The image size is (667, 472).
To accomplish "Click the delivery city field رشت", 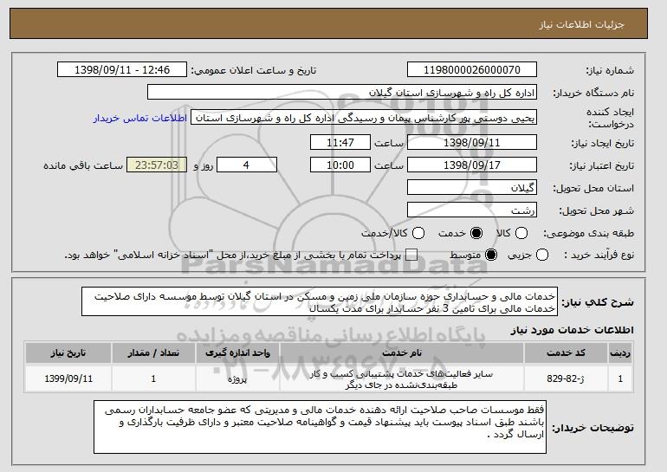I will pos(472,210).
